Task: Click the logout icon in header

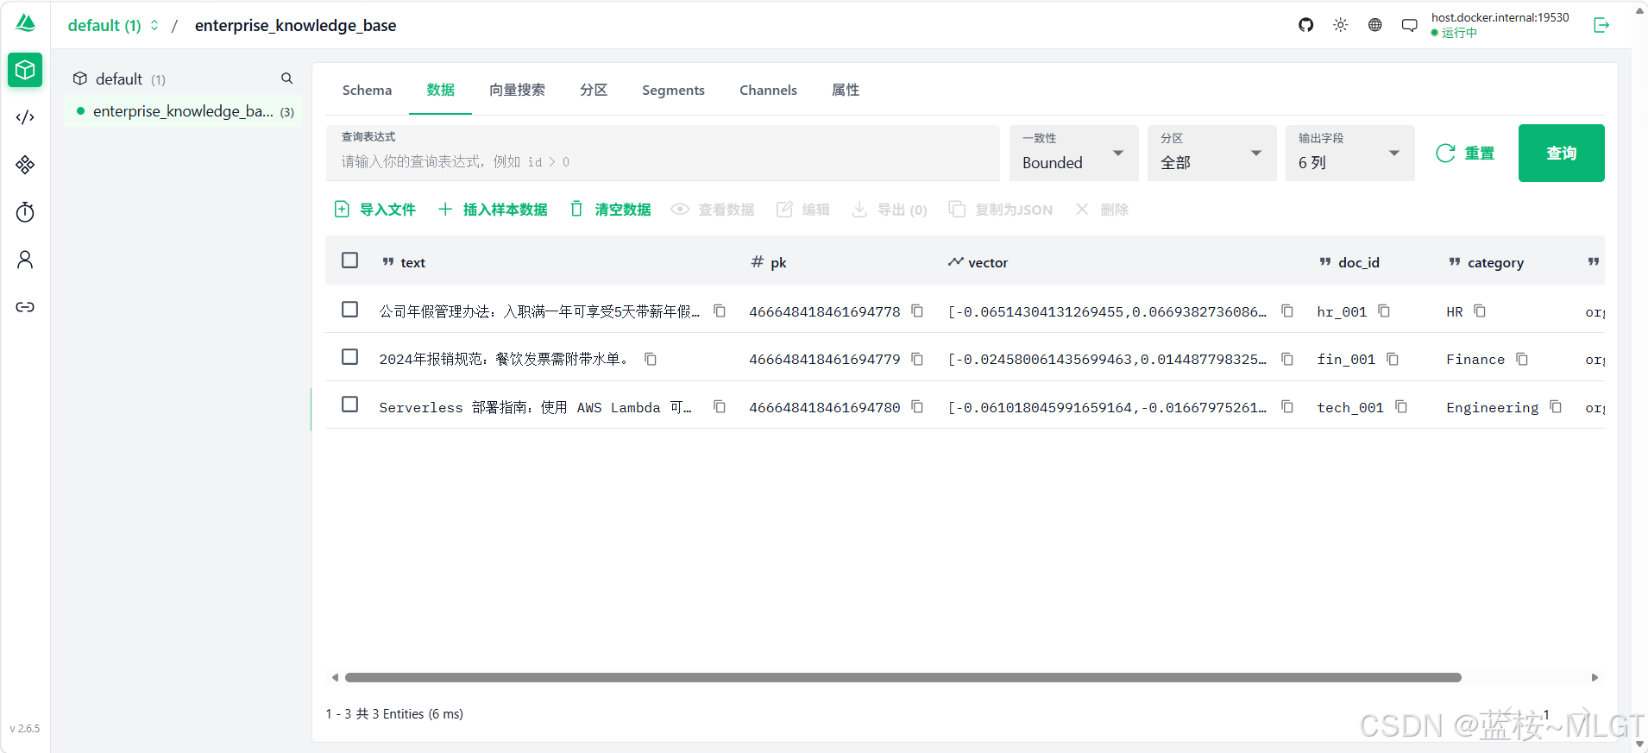Action: (x=1601, y=25)
